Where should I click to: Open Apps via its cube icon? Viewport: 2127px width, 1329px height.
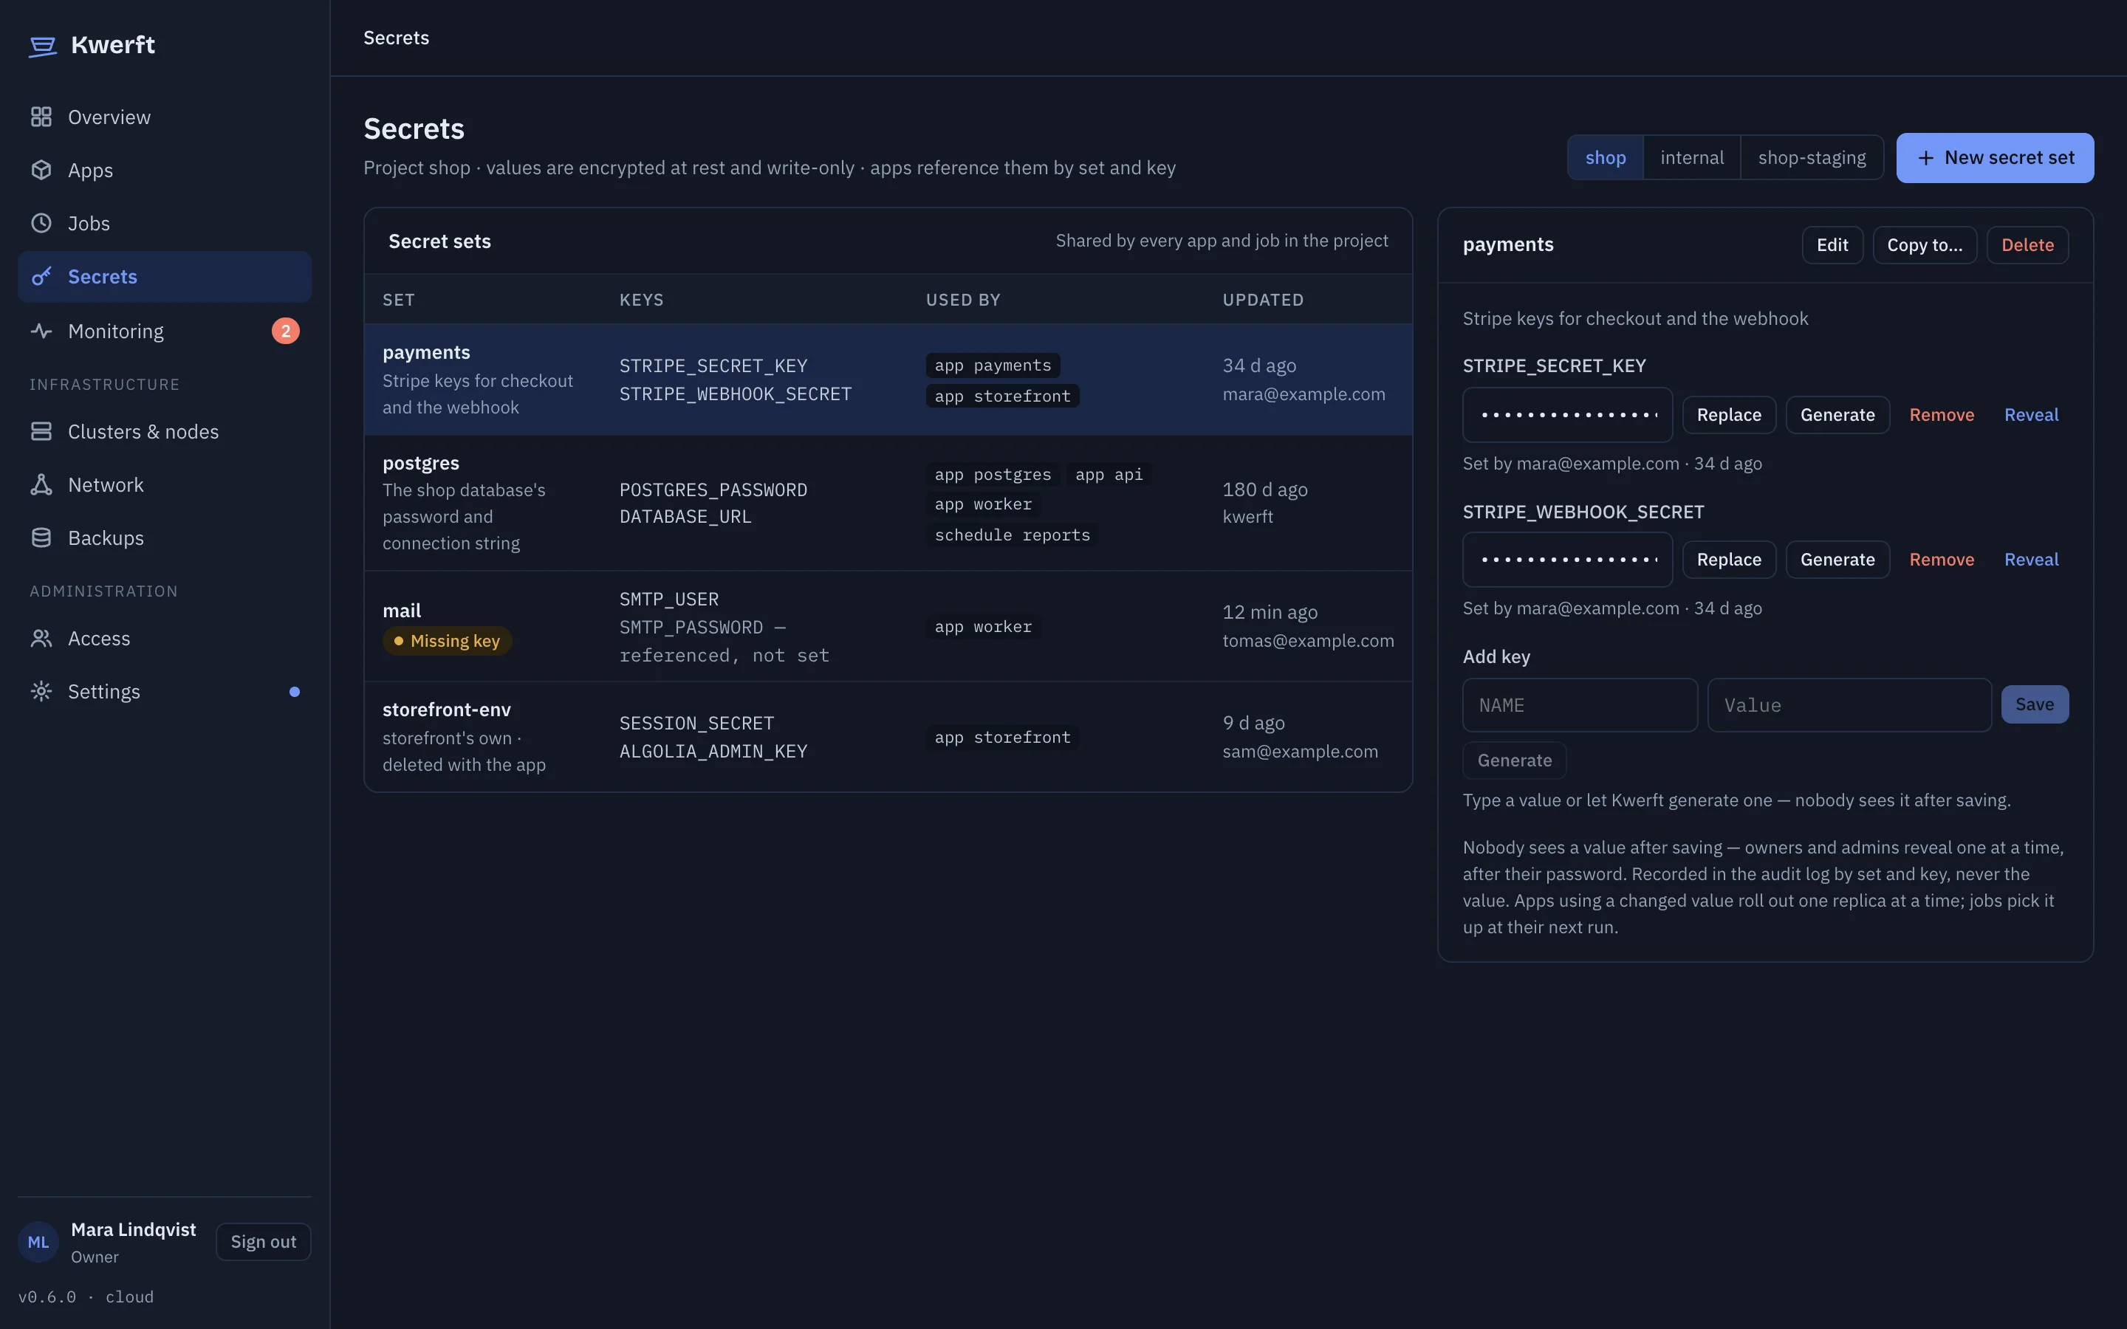(41, 170)
